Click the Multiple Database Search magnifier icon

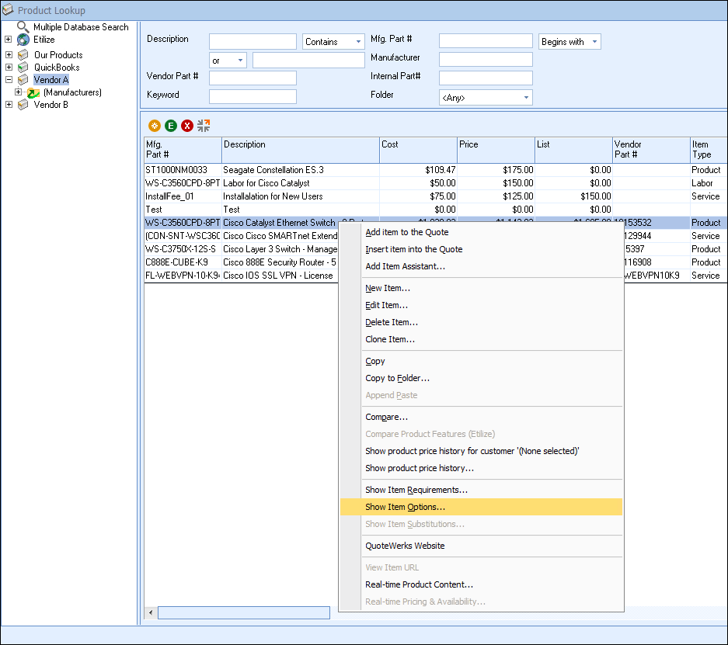tap(23, 27)
